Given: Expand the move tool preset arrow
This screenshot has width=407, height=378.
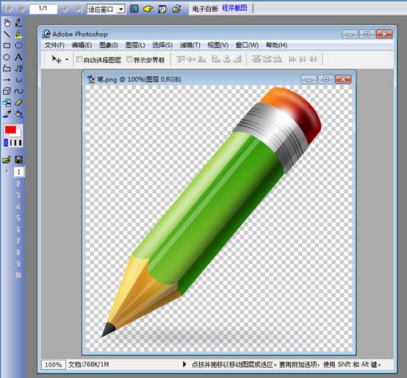Looking at the screenshot, I should pos(67,59).
